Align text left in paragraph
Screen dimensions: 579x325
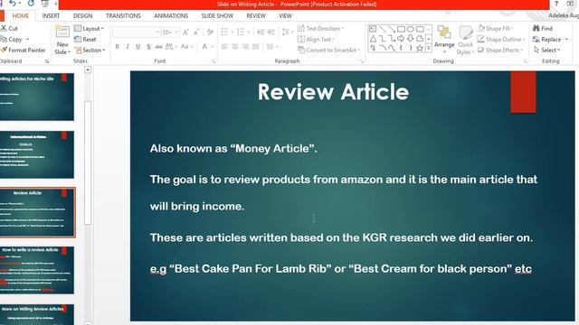pyautogui.click(x=224, y=46)
